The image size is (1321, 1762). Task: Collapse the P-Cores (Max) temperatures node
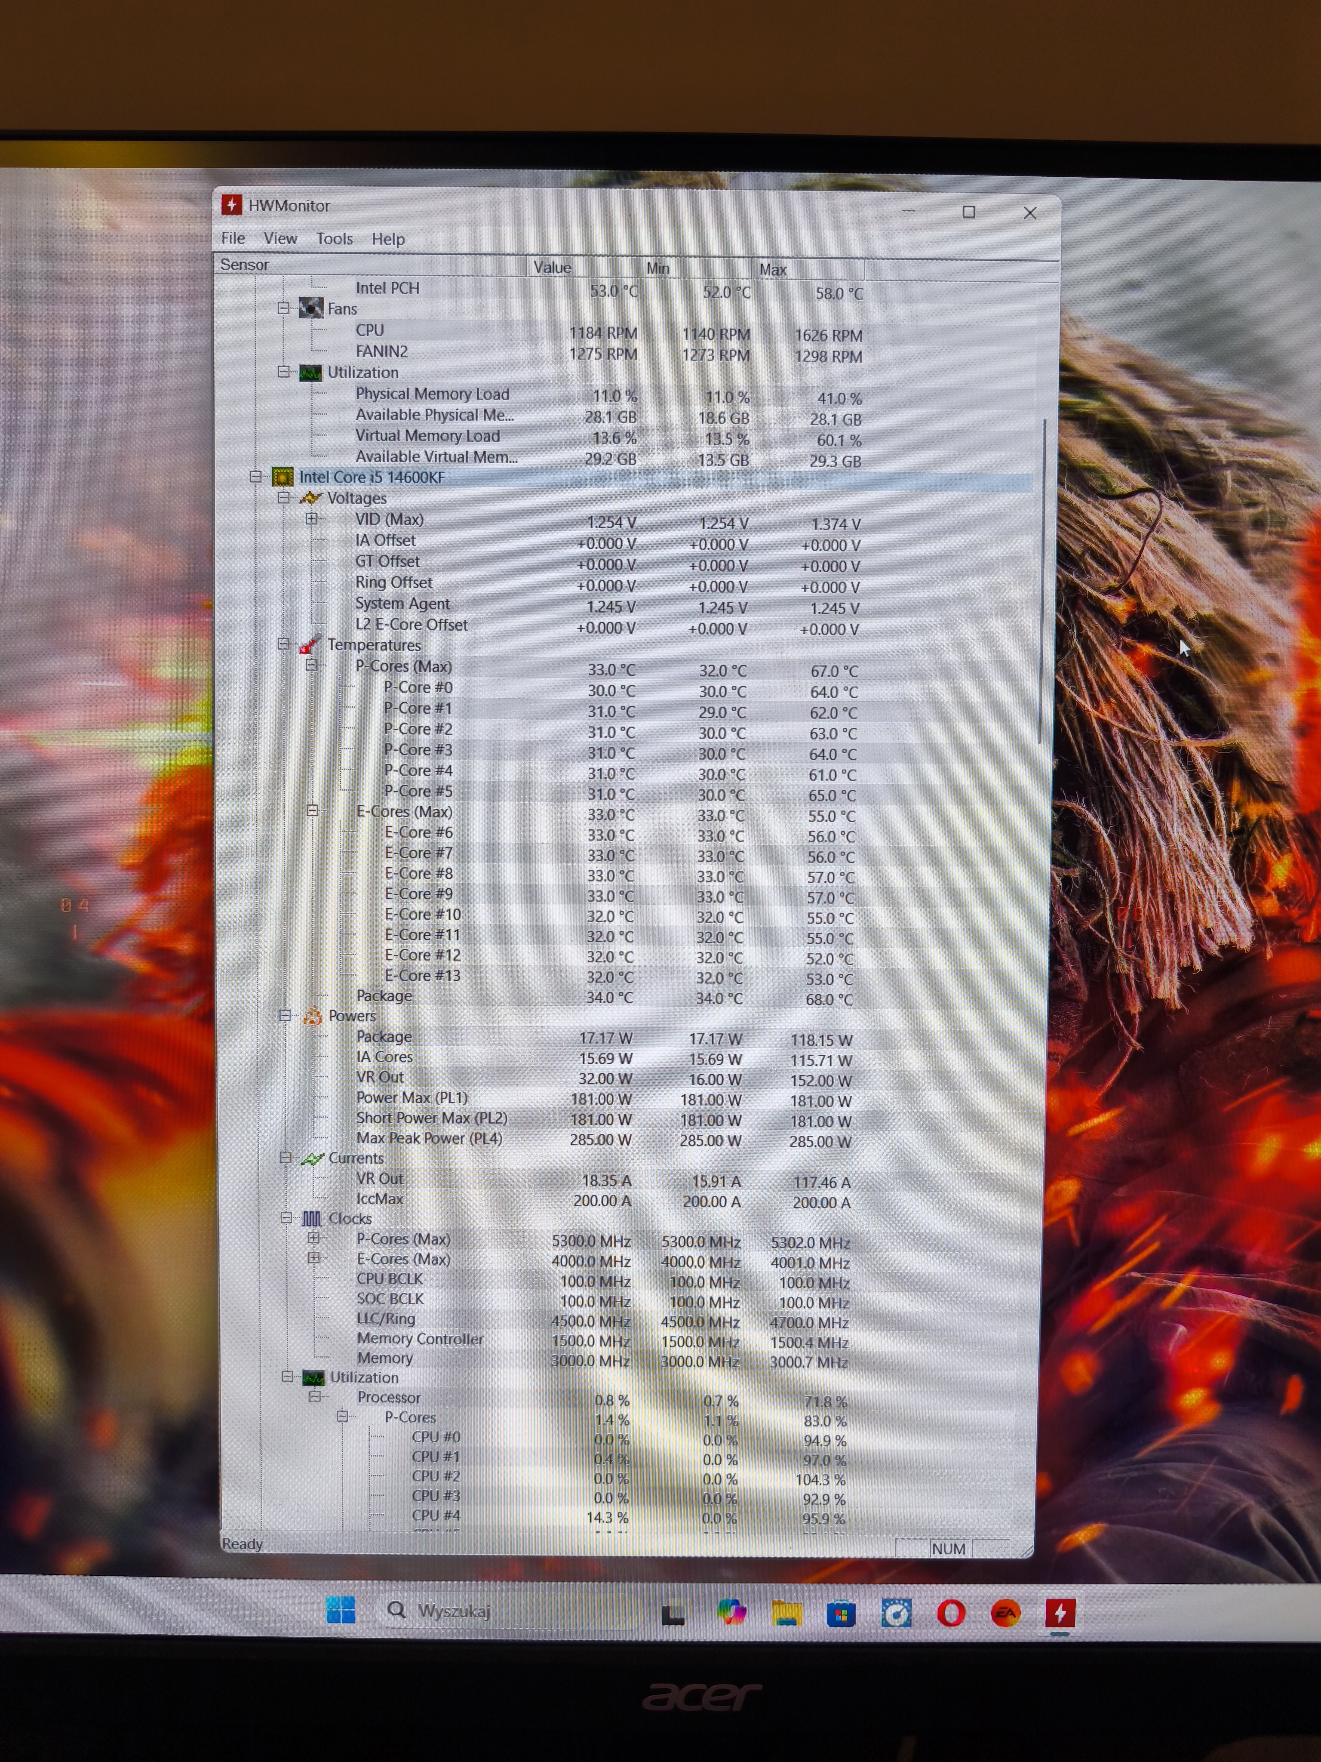click(x=312, y=665)
